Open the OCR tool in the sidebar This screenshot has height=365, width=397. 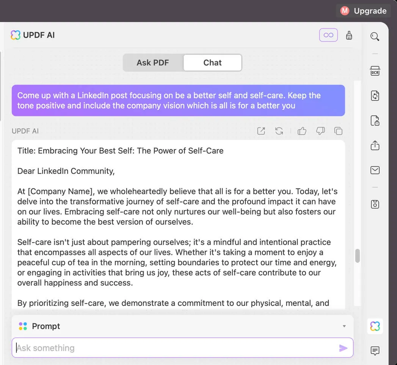tap(375, 71)
